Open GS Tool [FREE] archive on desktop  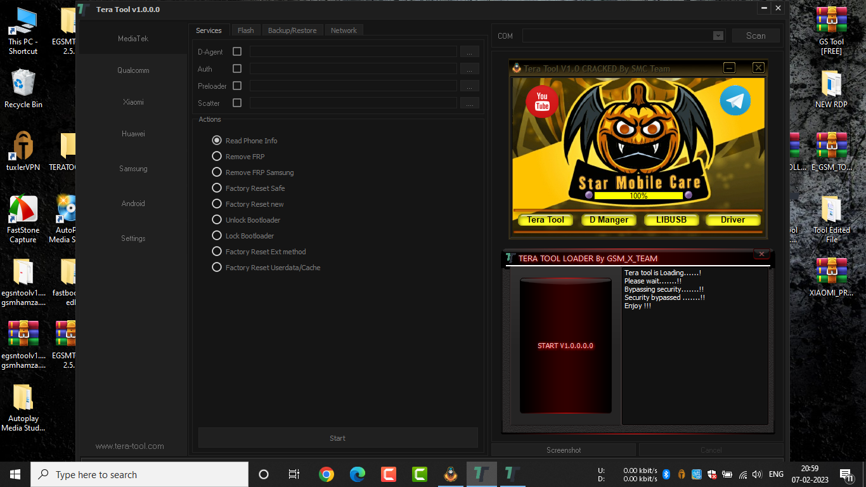point(832,30)
